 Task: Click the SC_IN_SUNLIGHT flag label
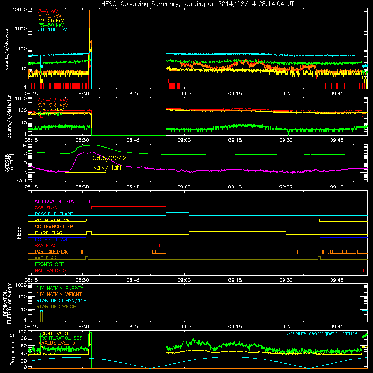point(54,220)
